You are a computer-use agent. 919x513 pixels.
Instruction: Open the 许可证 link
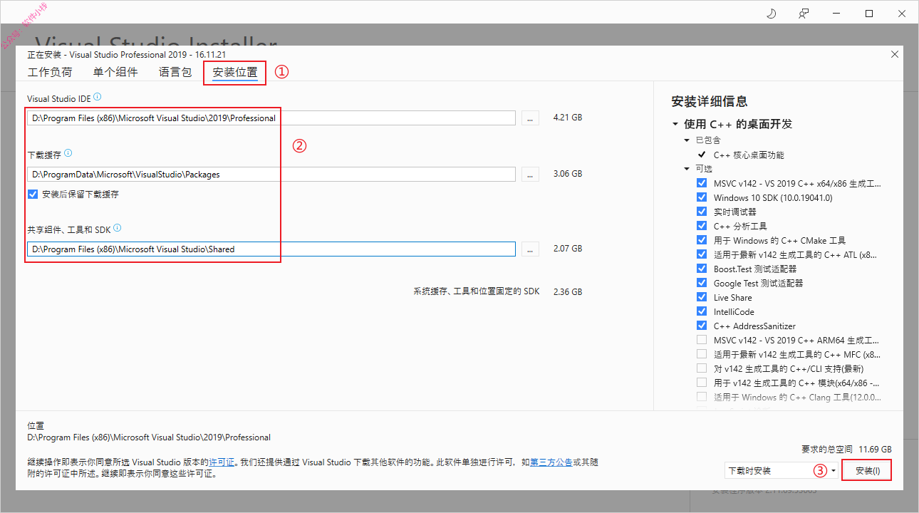222,462
